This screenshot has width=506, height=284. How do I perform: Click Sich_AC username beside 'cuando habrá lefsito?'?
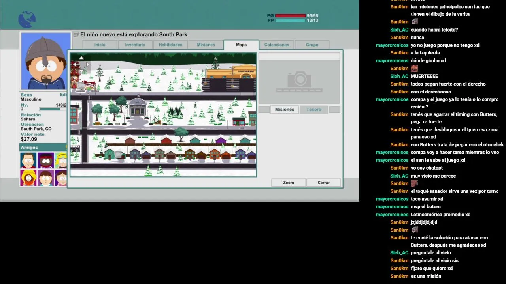click(399, 30)
